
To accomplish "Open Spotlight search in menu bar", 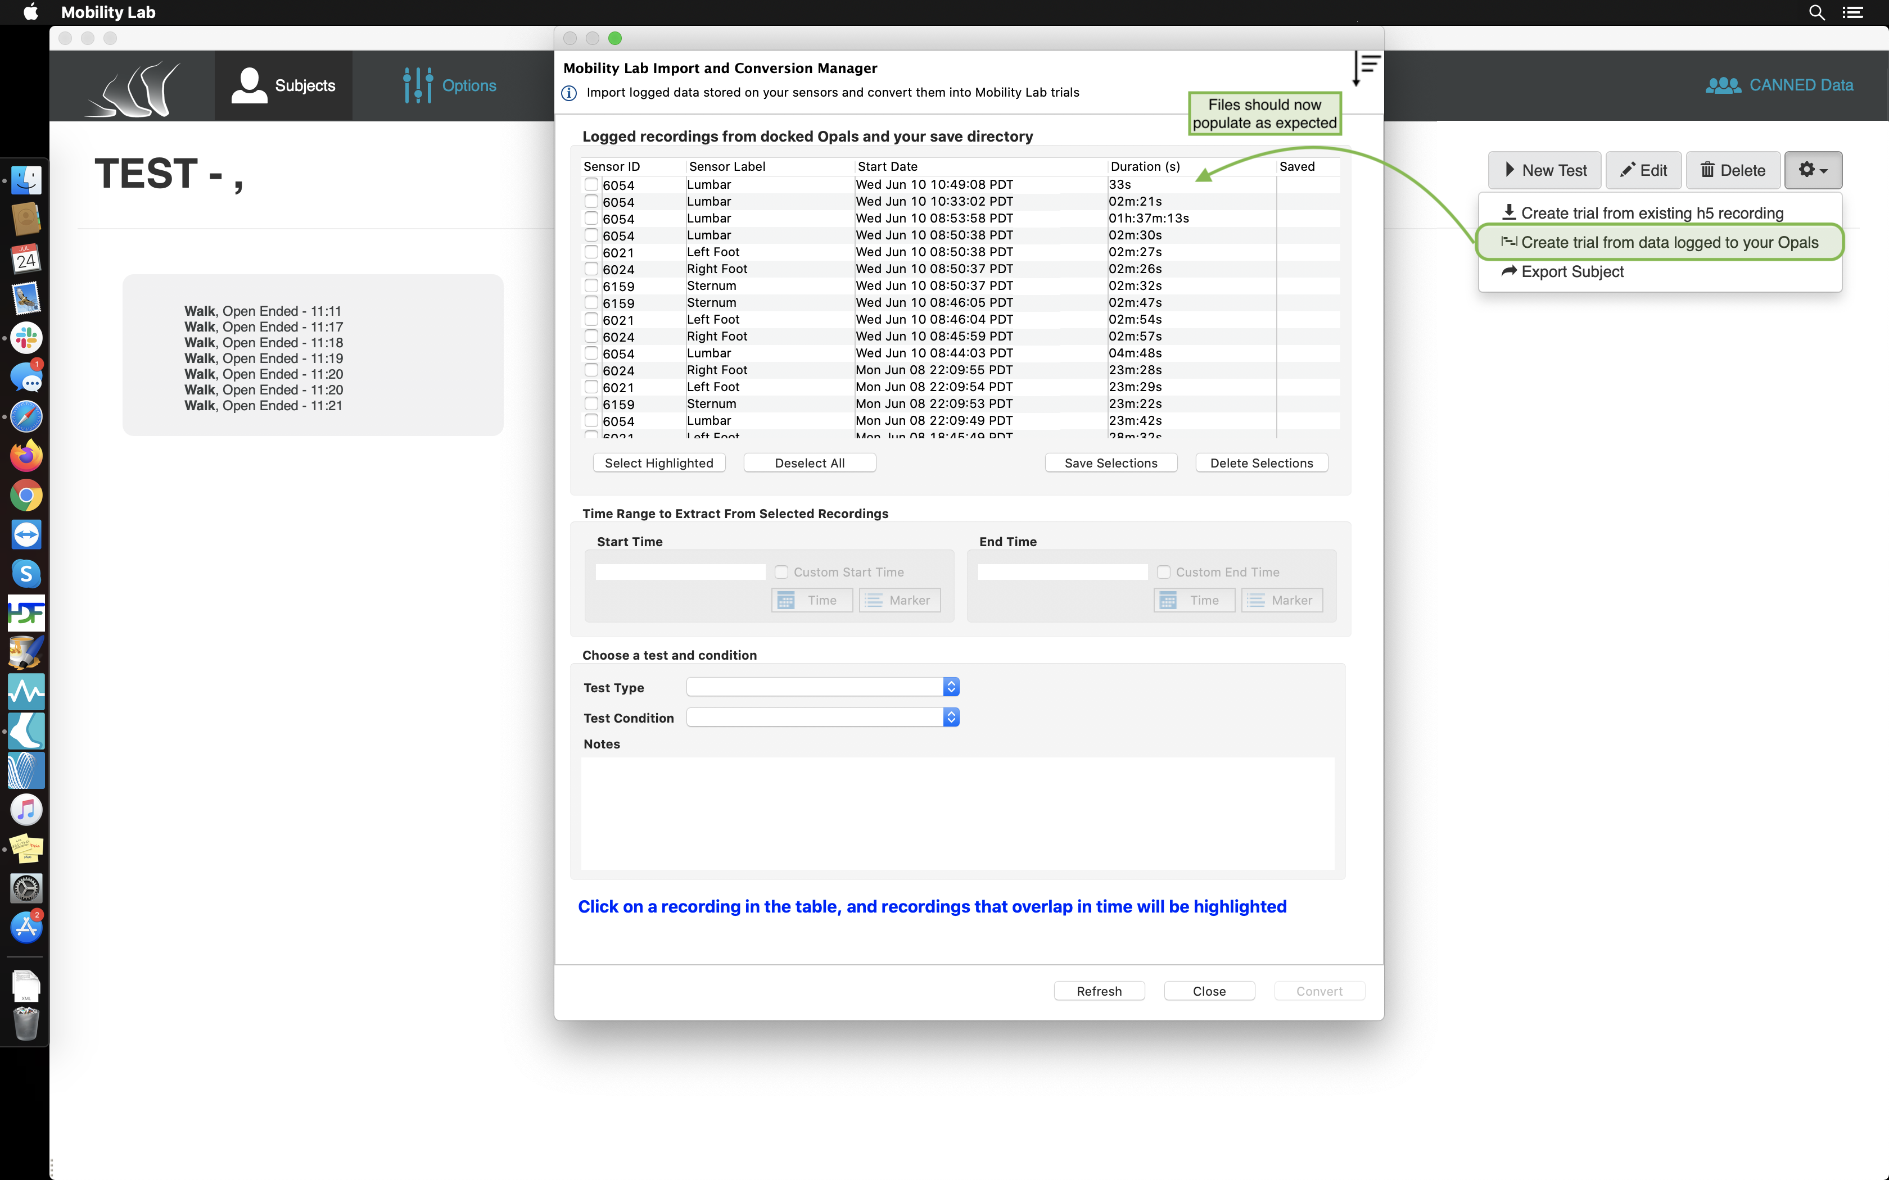I will point(1816,12).
